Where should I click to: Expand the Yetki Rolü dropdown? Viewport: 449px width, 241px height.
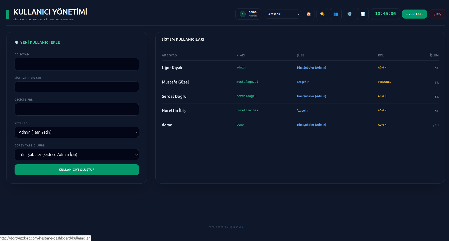(77, 132)
